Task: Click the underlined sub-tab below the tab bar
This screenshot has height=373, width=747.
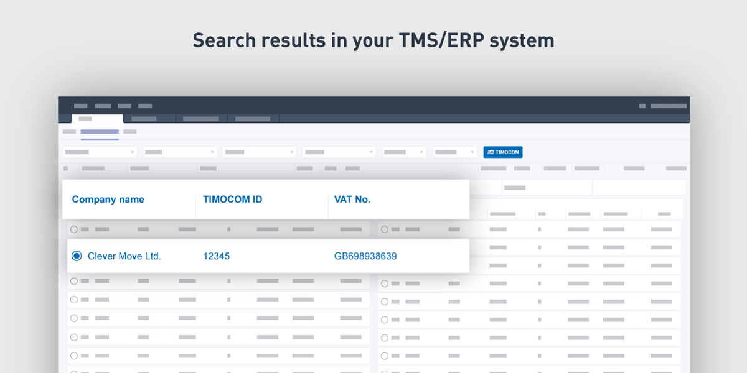Action: coord(99,132)
